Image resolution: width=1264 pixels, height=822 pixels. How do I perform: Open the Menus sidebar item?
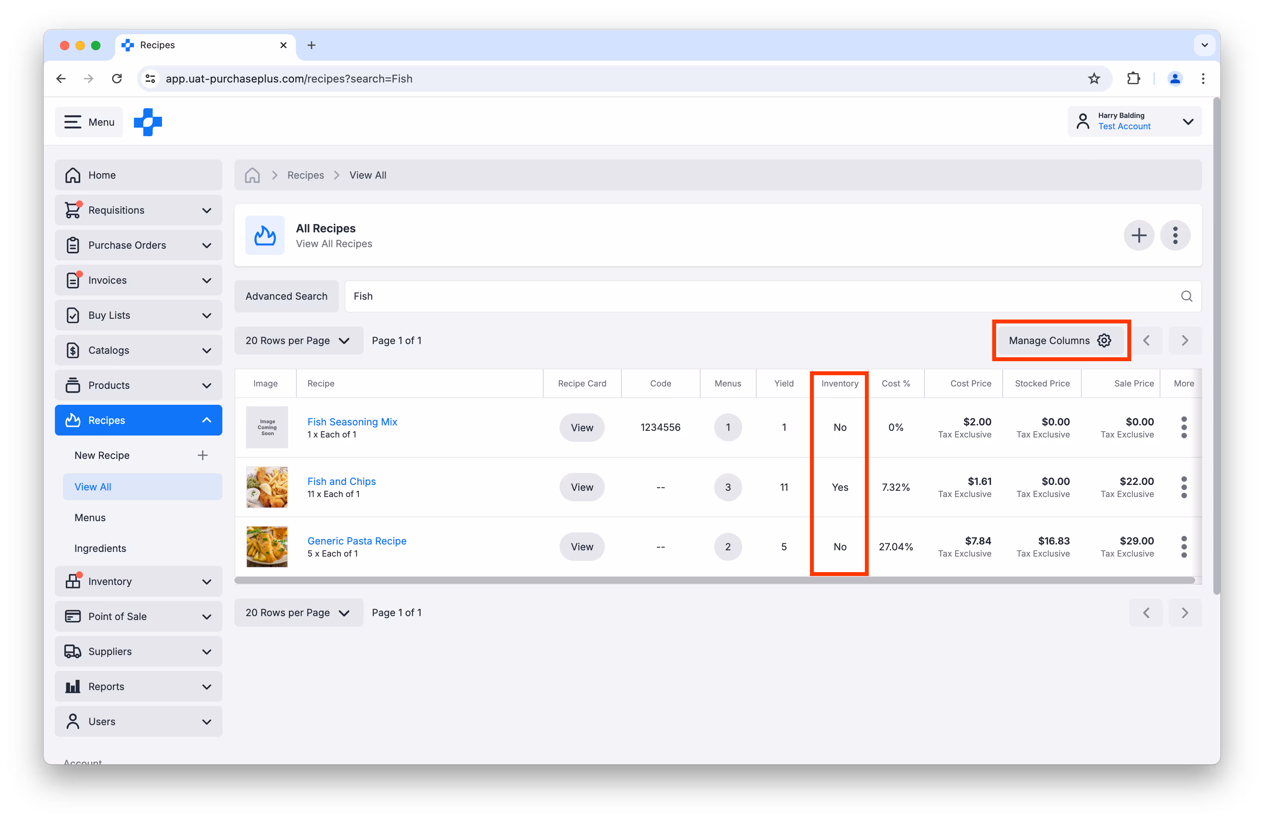[90, 517]
